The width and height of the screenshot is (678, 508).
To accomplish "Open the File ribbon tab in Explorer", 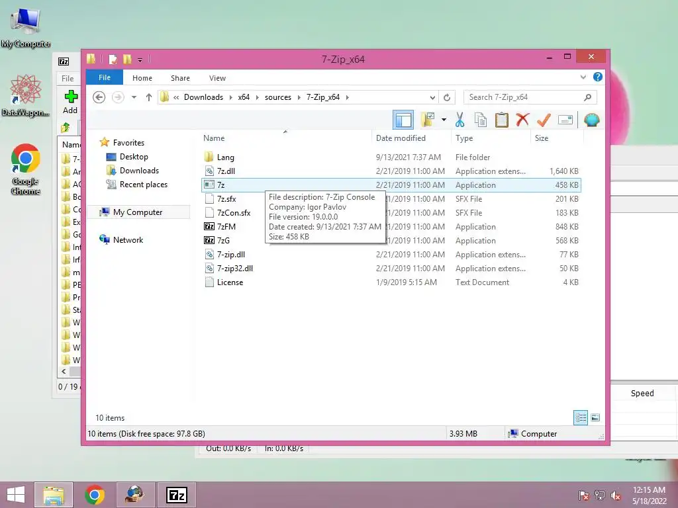I will click(105, 78).
